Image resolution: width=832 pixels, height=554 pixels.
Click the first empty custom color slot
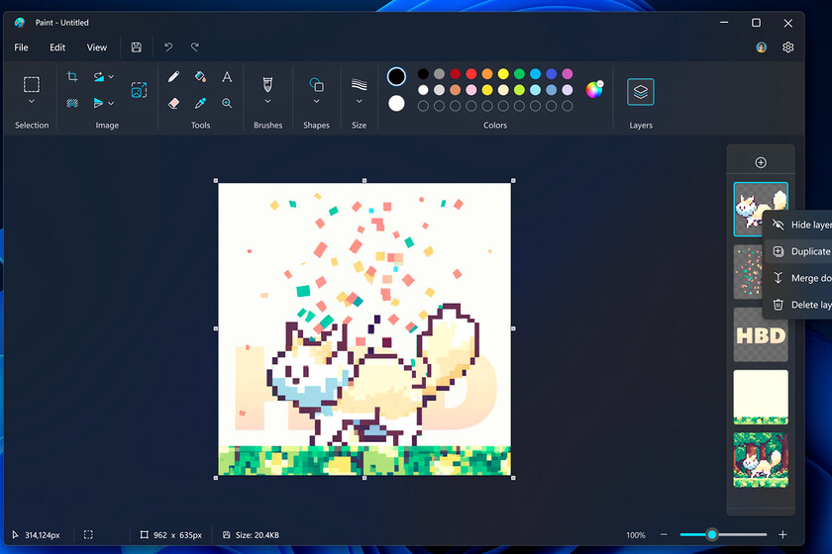tap(423, 106)
